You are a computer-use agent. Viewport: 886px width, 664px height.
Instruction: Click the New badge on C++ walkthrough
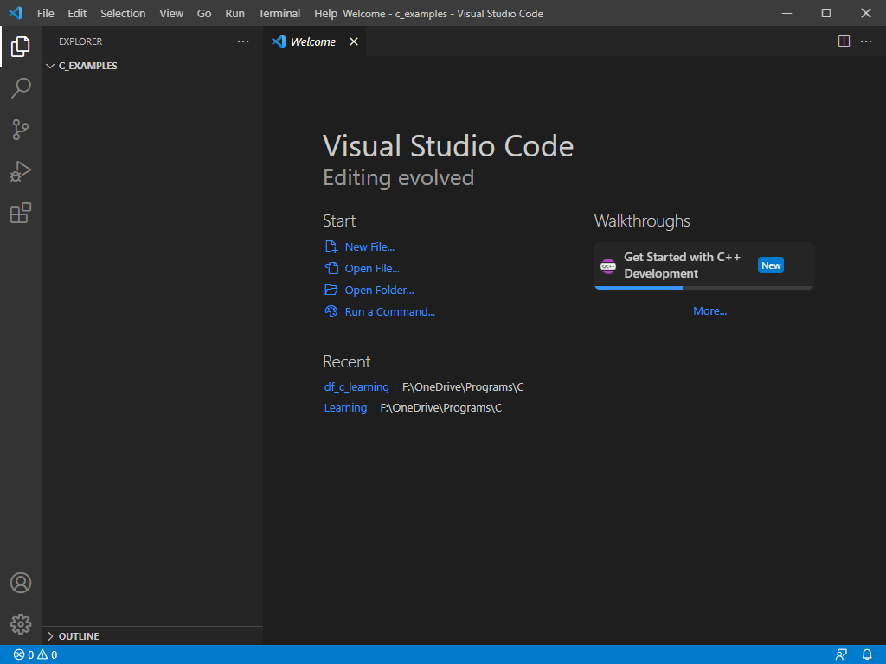(771, 265)
